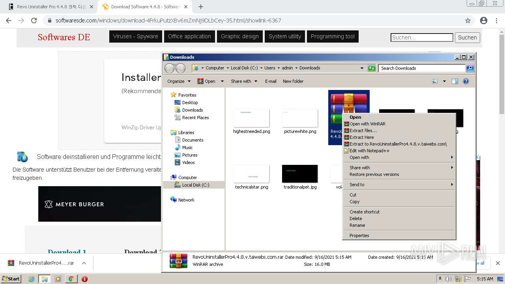
Task: Choose Open with WinRAR
Action: pyautogui.click(x=399, y=124)
